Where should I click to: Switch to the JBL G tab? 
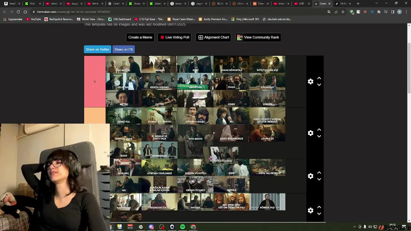[x=220, y=4]
